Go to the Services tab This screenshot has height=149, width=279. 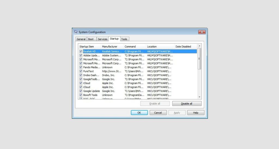tap(102, 39)
